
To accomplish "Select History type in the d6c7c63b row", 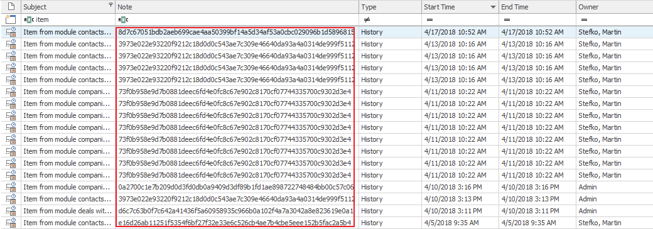I will coord(390,211).
